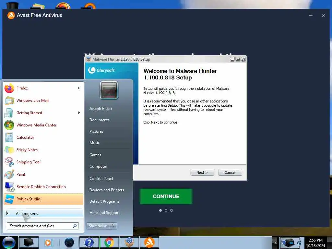Close the Avast Free Antivirus window
Viewport: 332px width, 249px height.
(x=323, y=16)
